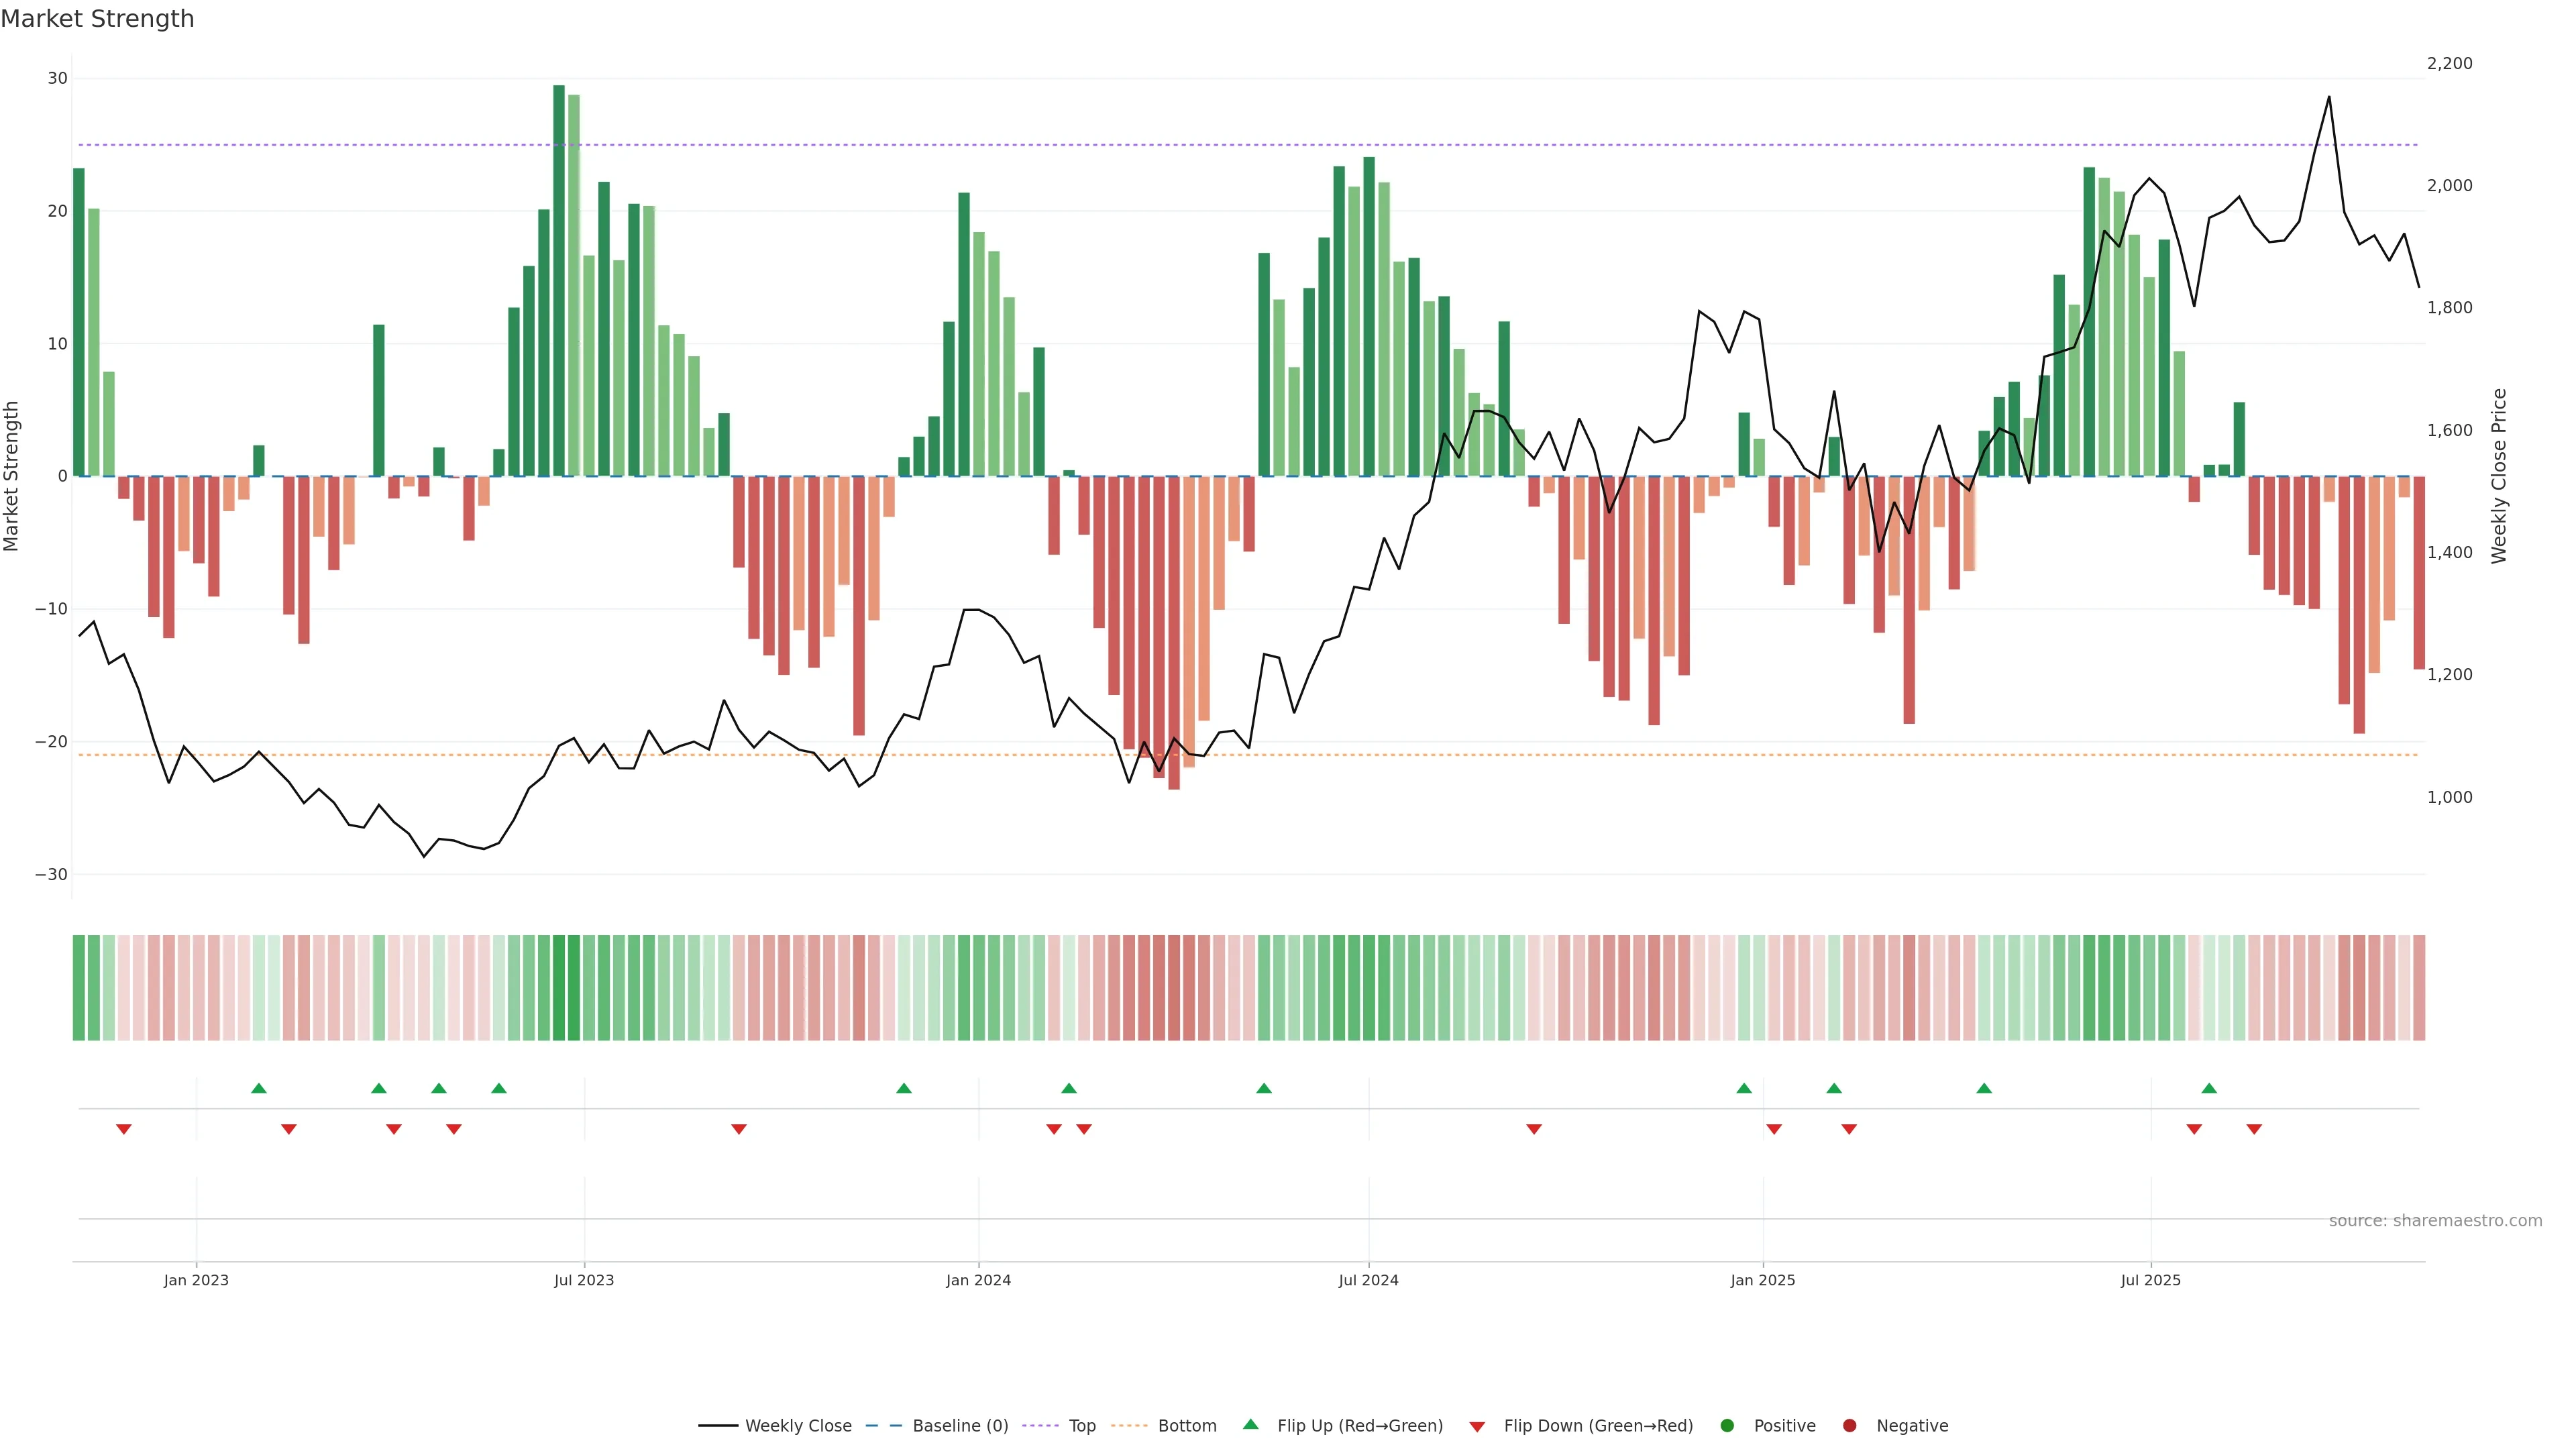Click the last red flip-down triangle marker
This screenshot has width=2576, height=1449.
[2254, 1129]
